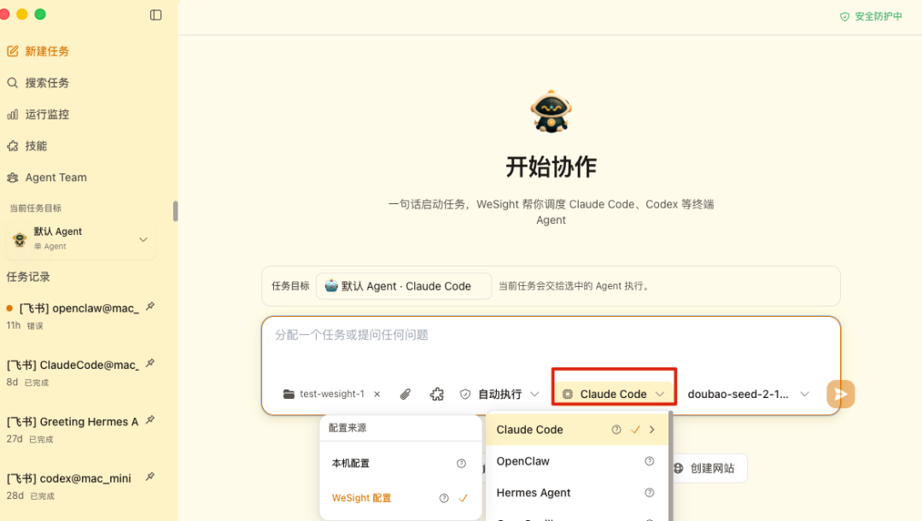The height and width of the screenshot is (521, 922).
Task: Click the 安全防护中 shield icon
Action: pos(845,16)
